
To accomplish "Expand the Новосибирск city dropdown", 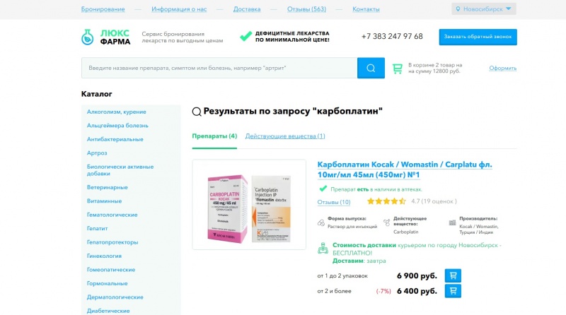I will tap(484, 9).
